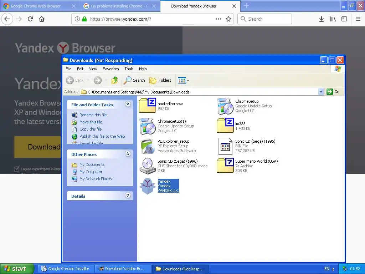Collapse the File and Folder Tasks panel
This screenshot has width=365, height=274.
(128, 104)
